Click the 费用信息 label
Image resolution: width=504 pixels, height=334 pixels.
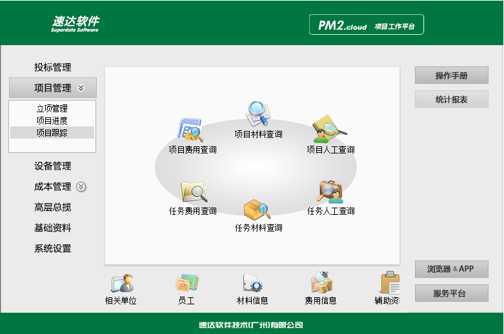coord(321,300)
